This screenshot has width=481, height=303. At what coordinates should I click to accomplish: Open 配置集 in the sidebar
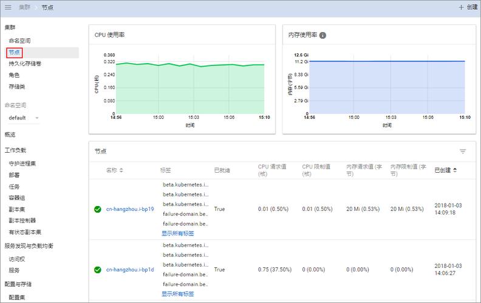(17, 297)
